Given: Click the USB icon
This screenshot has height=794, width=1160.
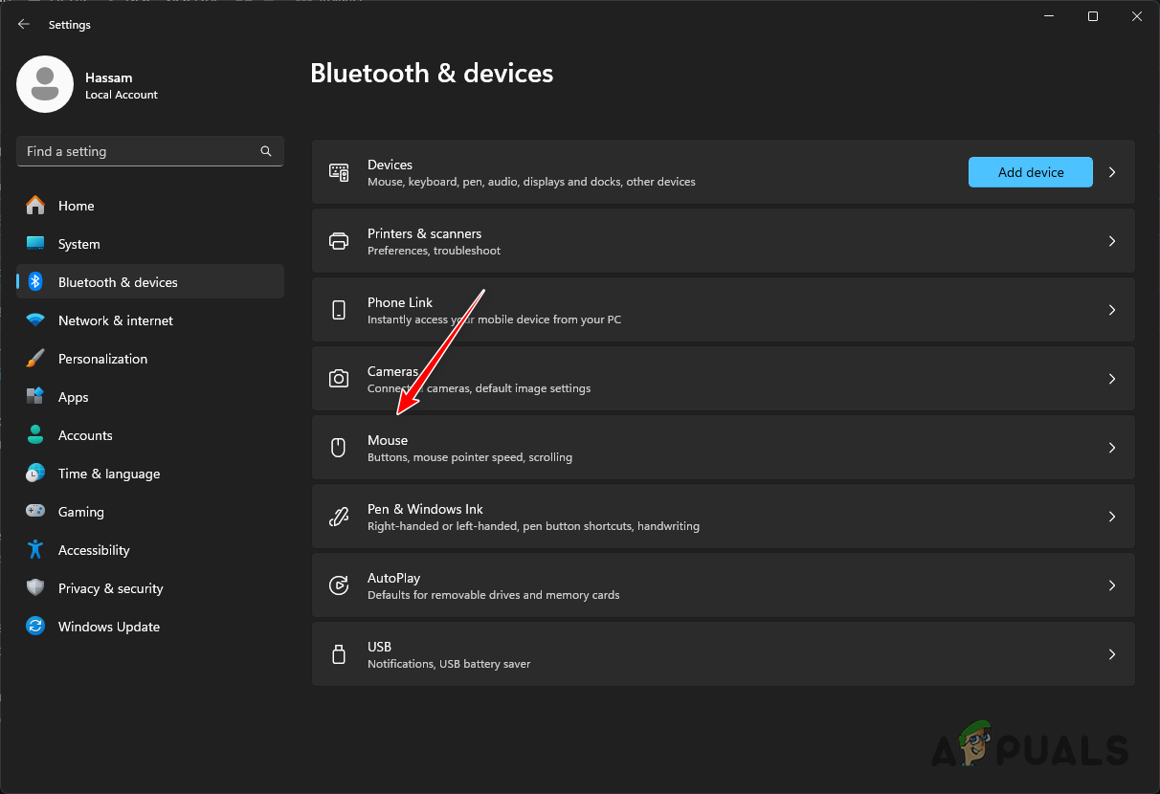Looking at the screenshot, I should pos(339,654).
